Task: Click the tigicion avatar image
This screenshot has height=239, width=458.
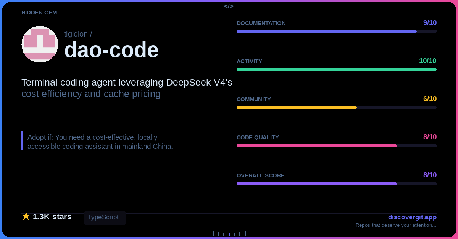Action: click(40, 44)
